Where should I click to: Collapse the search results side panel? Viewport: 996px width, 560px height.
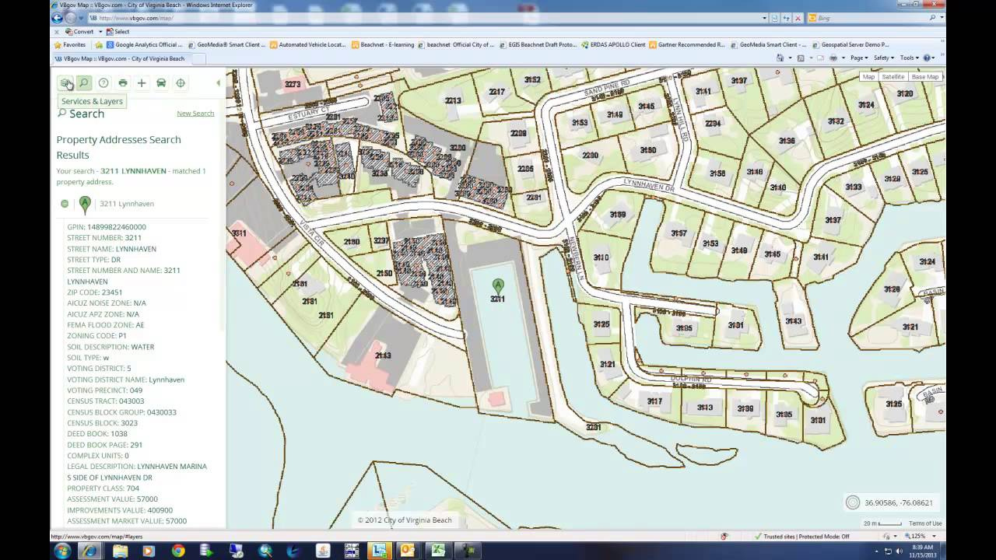pyautogui.click(x=219, y=82)
